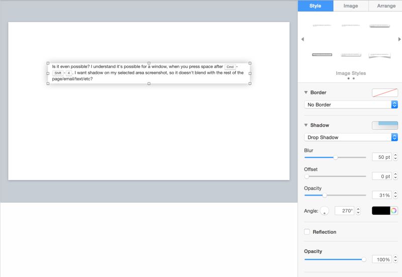Click the second Image Styles page dot
The height and width of the screenshot is (277, 402).
354,78
